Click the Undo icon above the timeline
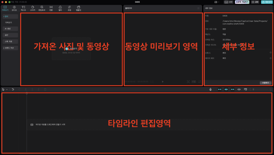Screen dimensions: 274x155 13,89
